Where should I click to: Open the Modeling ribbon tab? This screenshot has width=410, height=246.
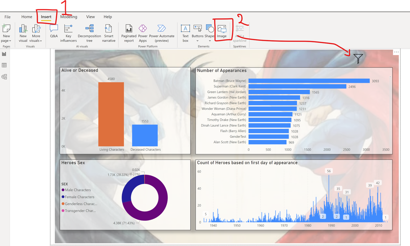(69, 17)
